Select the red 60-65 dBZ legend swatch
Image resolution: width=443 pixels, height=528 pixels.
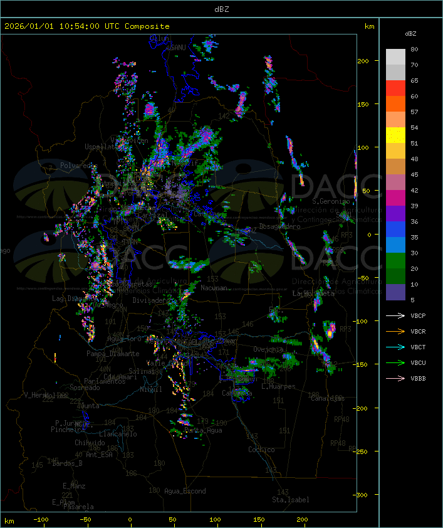[395, 88]
